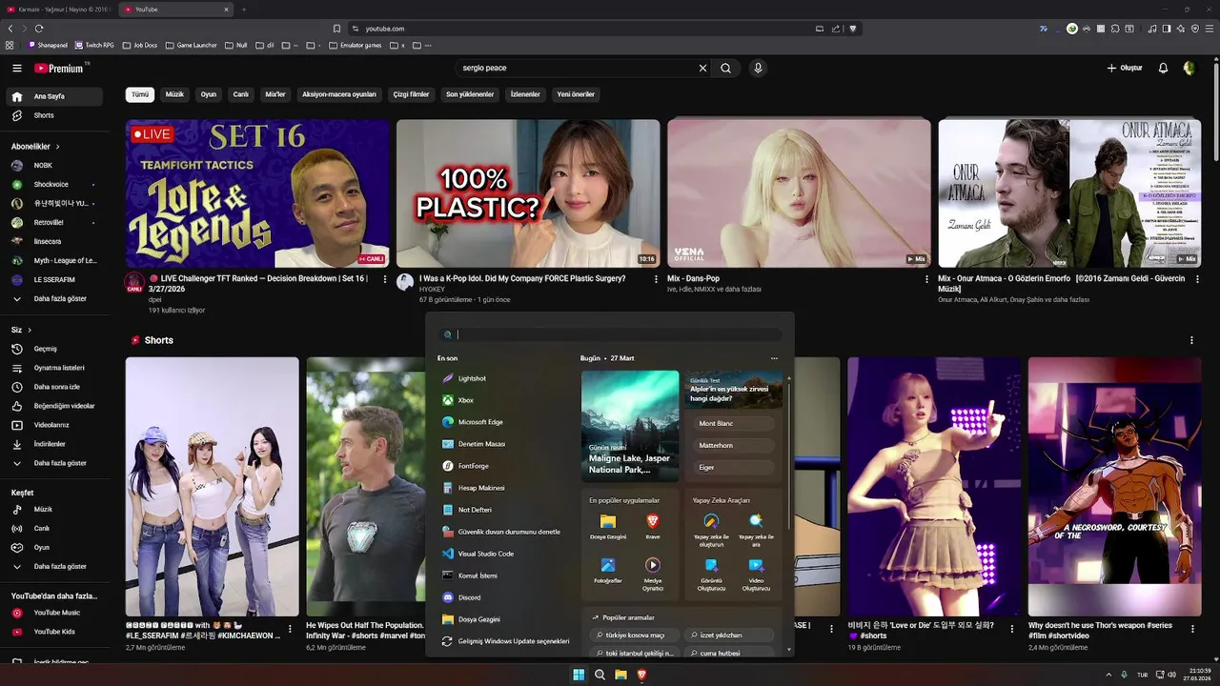Open the 100% PLASTIC video thumbnail
Viewport: 1220px width, 686px height.
pos(528,193)
